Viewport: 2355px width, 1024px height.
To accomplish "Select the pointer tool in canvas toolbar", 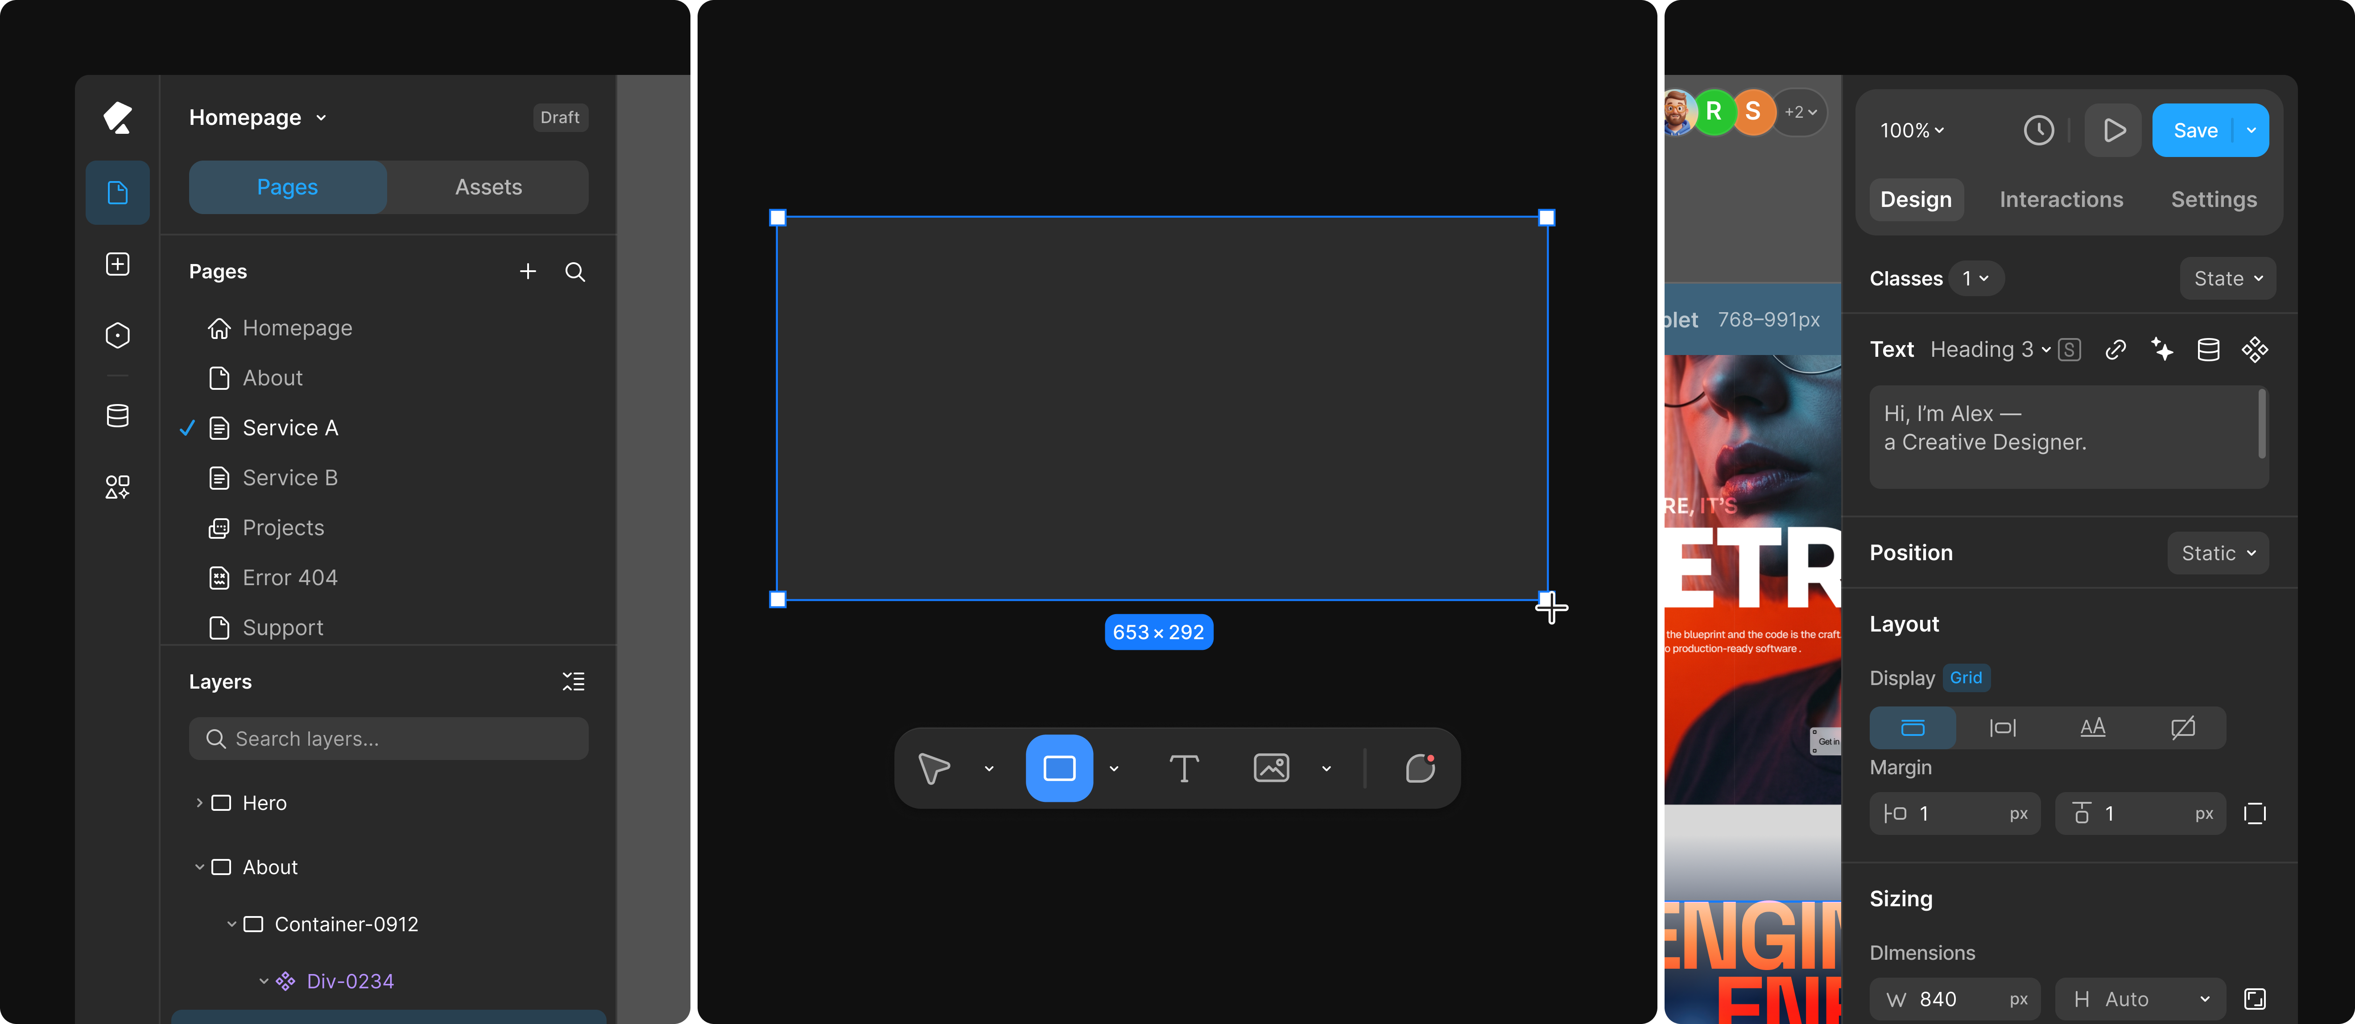I will pos(934,768).
